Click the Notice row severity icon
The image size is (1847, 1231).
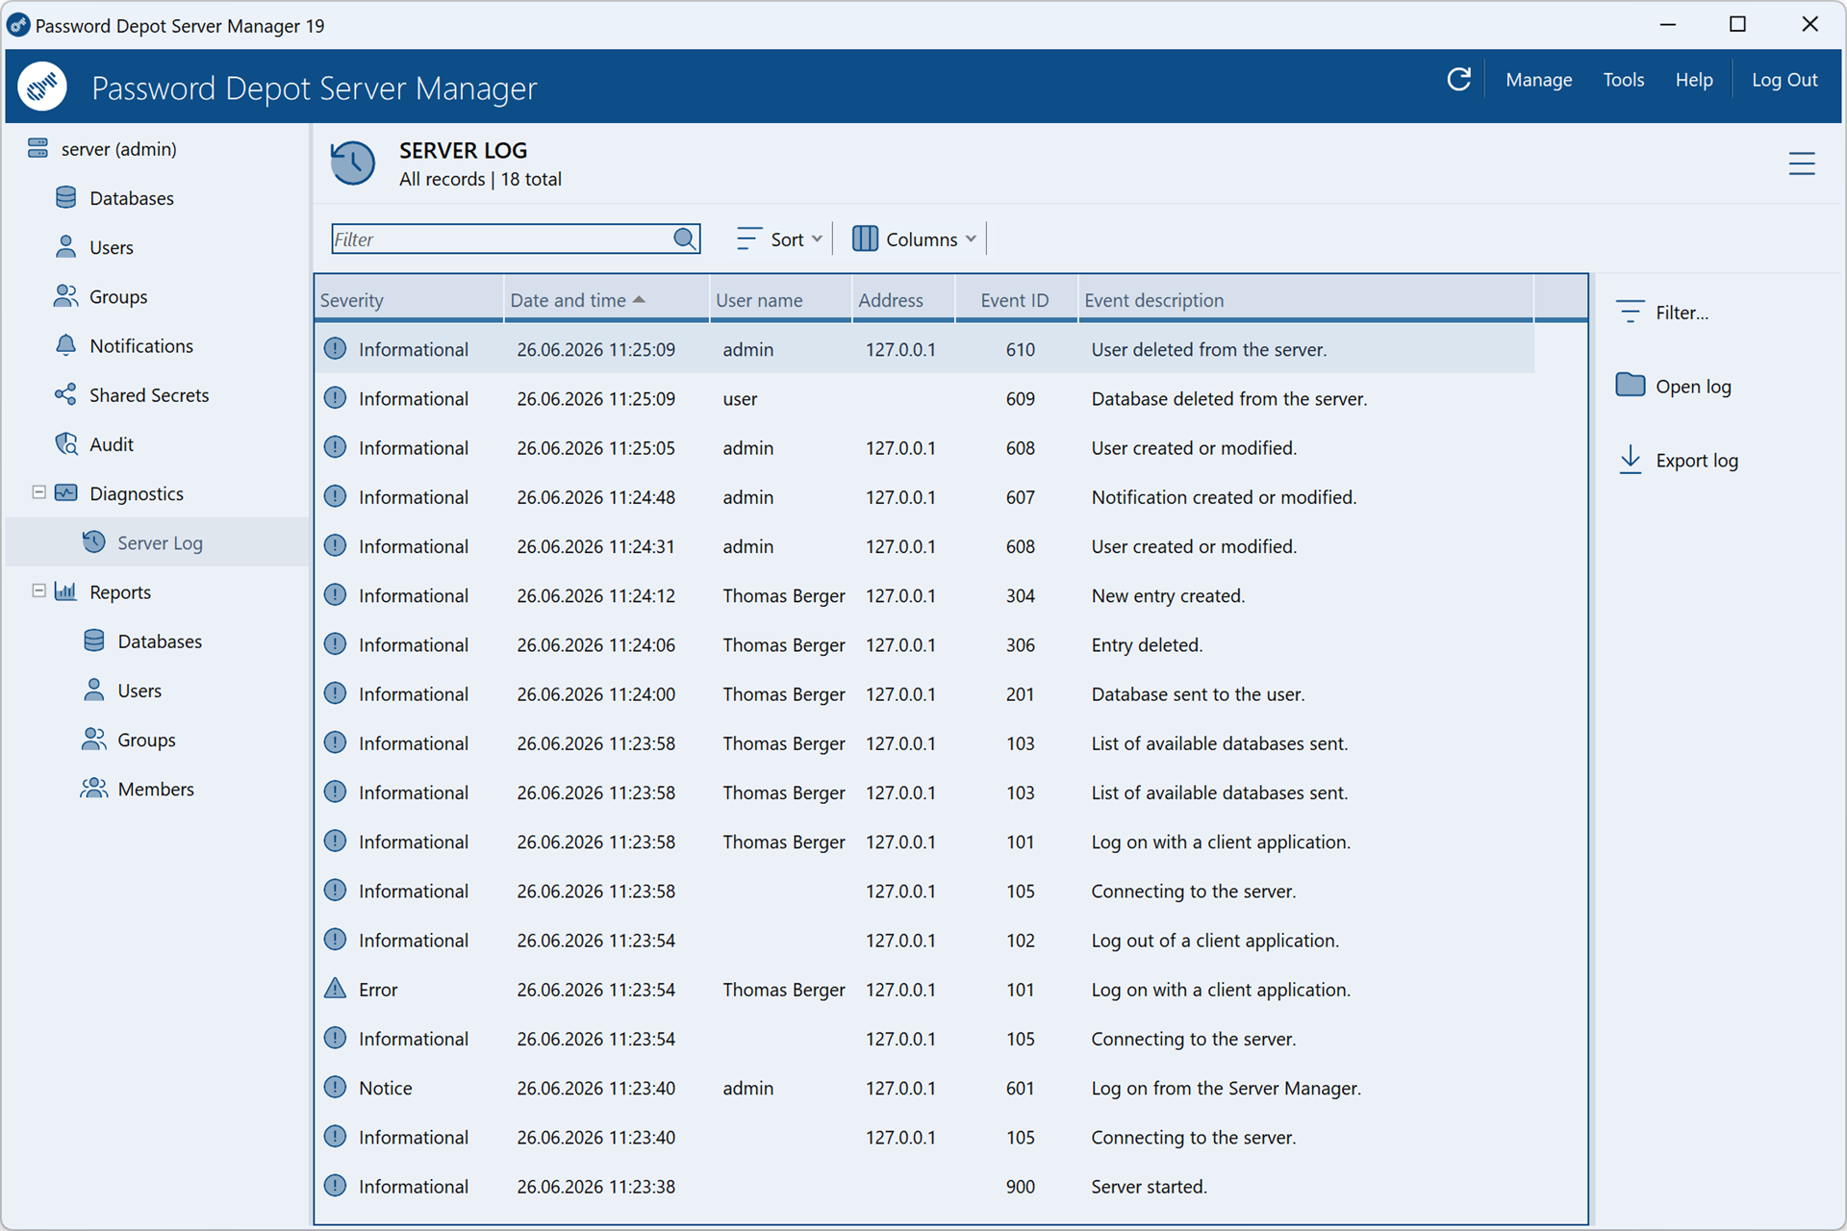(335, 1087)
